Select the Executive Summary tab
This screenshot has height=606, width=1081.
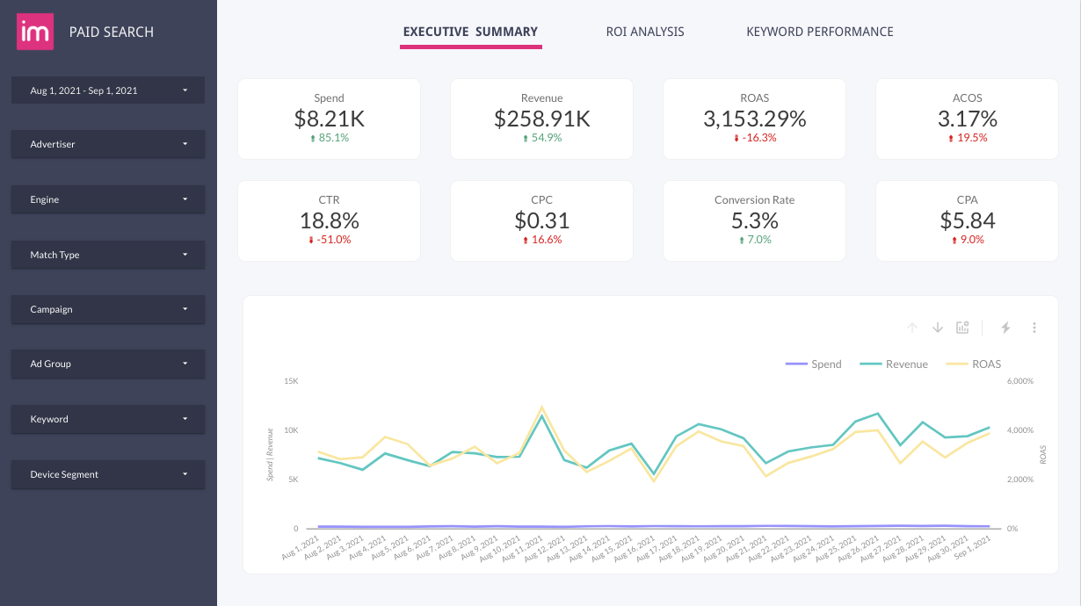pos(470,32)
